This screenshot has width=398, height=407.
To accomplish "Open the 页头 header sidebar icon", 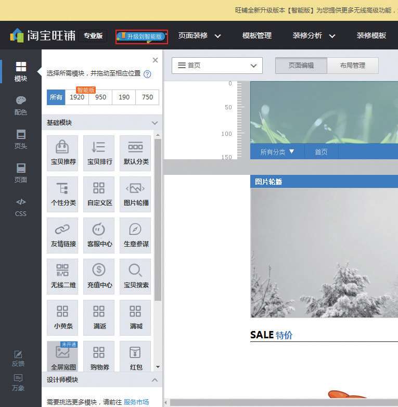I will [21, 139].
